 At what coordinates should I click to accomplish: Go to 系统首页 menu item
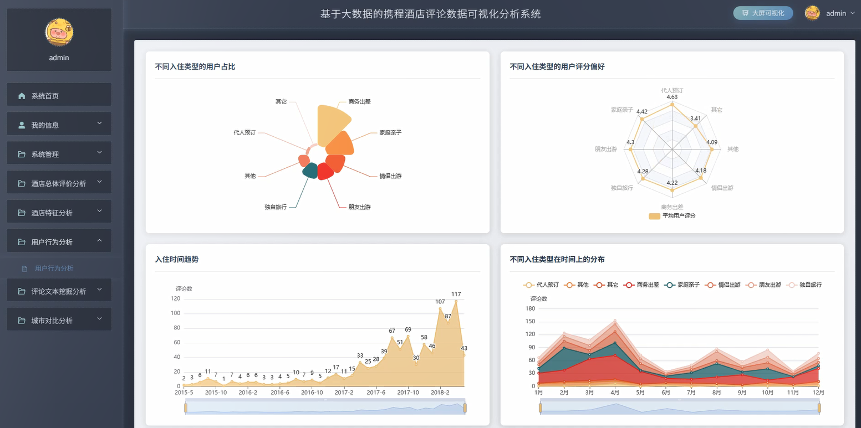59,95
